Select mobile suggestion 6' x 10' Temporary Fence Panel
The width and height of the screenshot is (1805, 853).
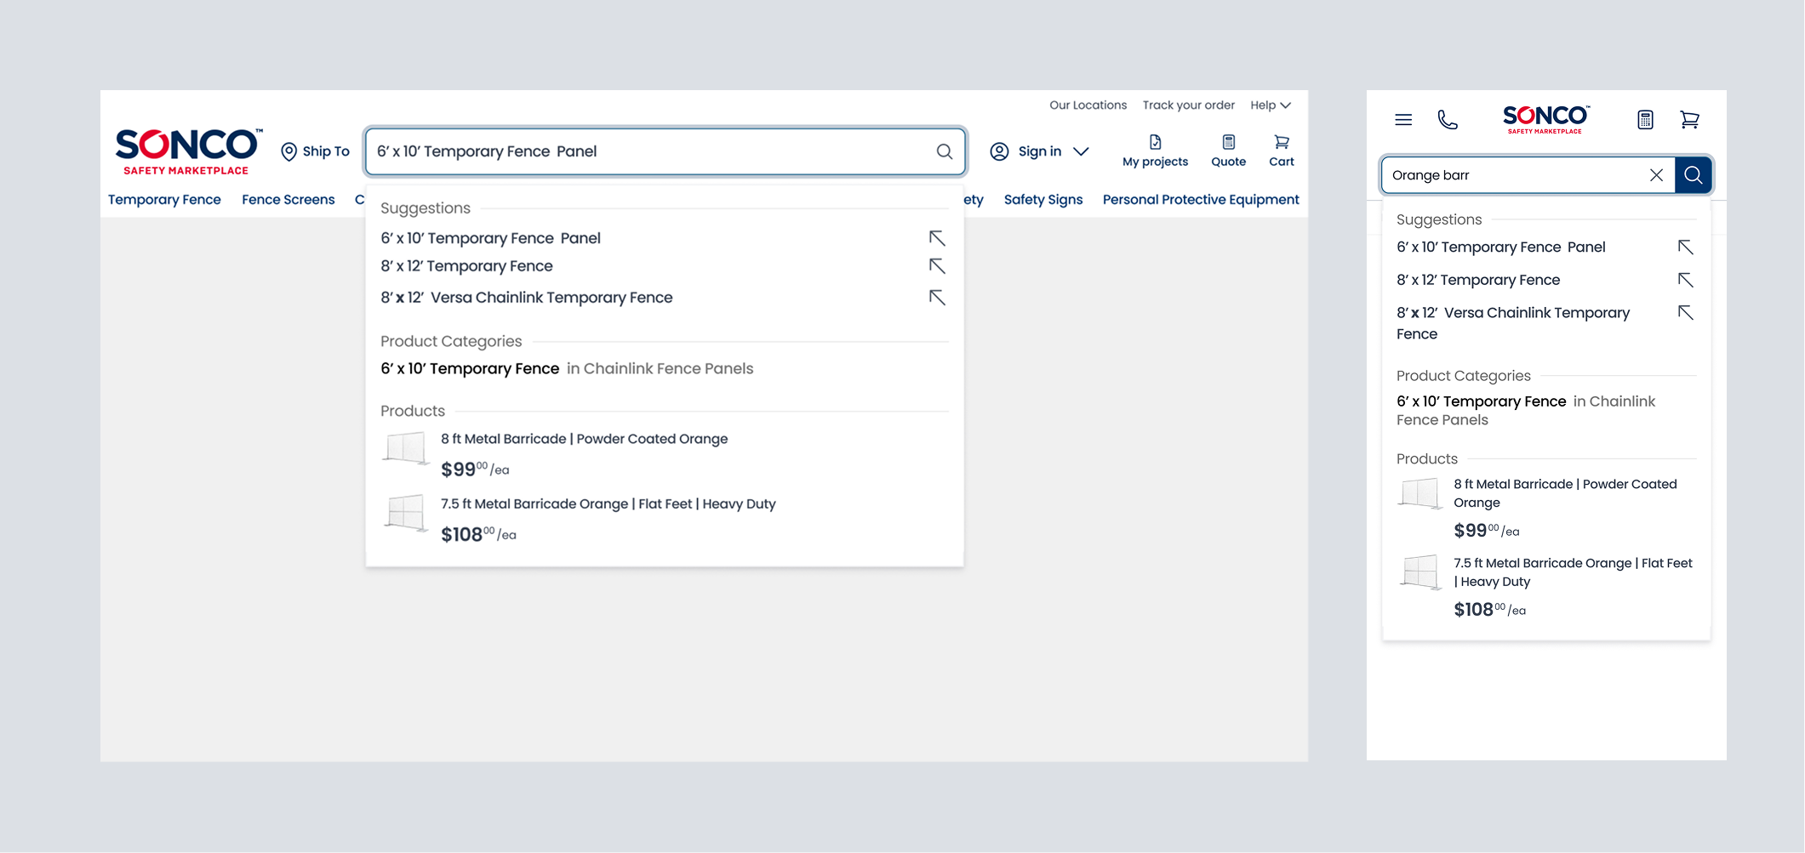coord(1500,247)
